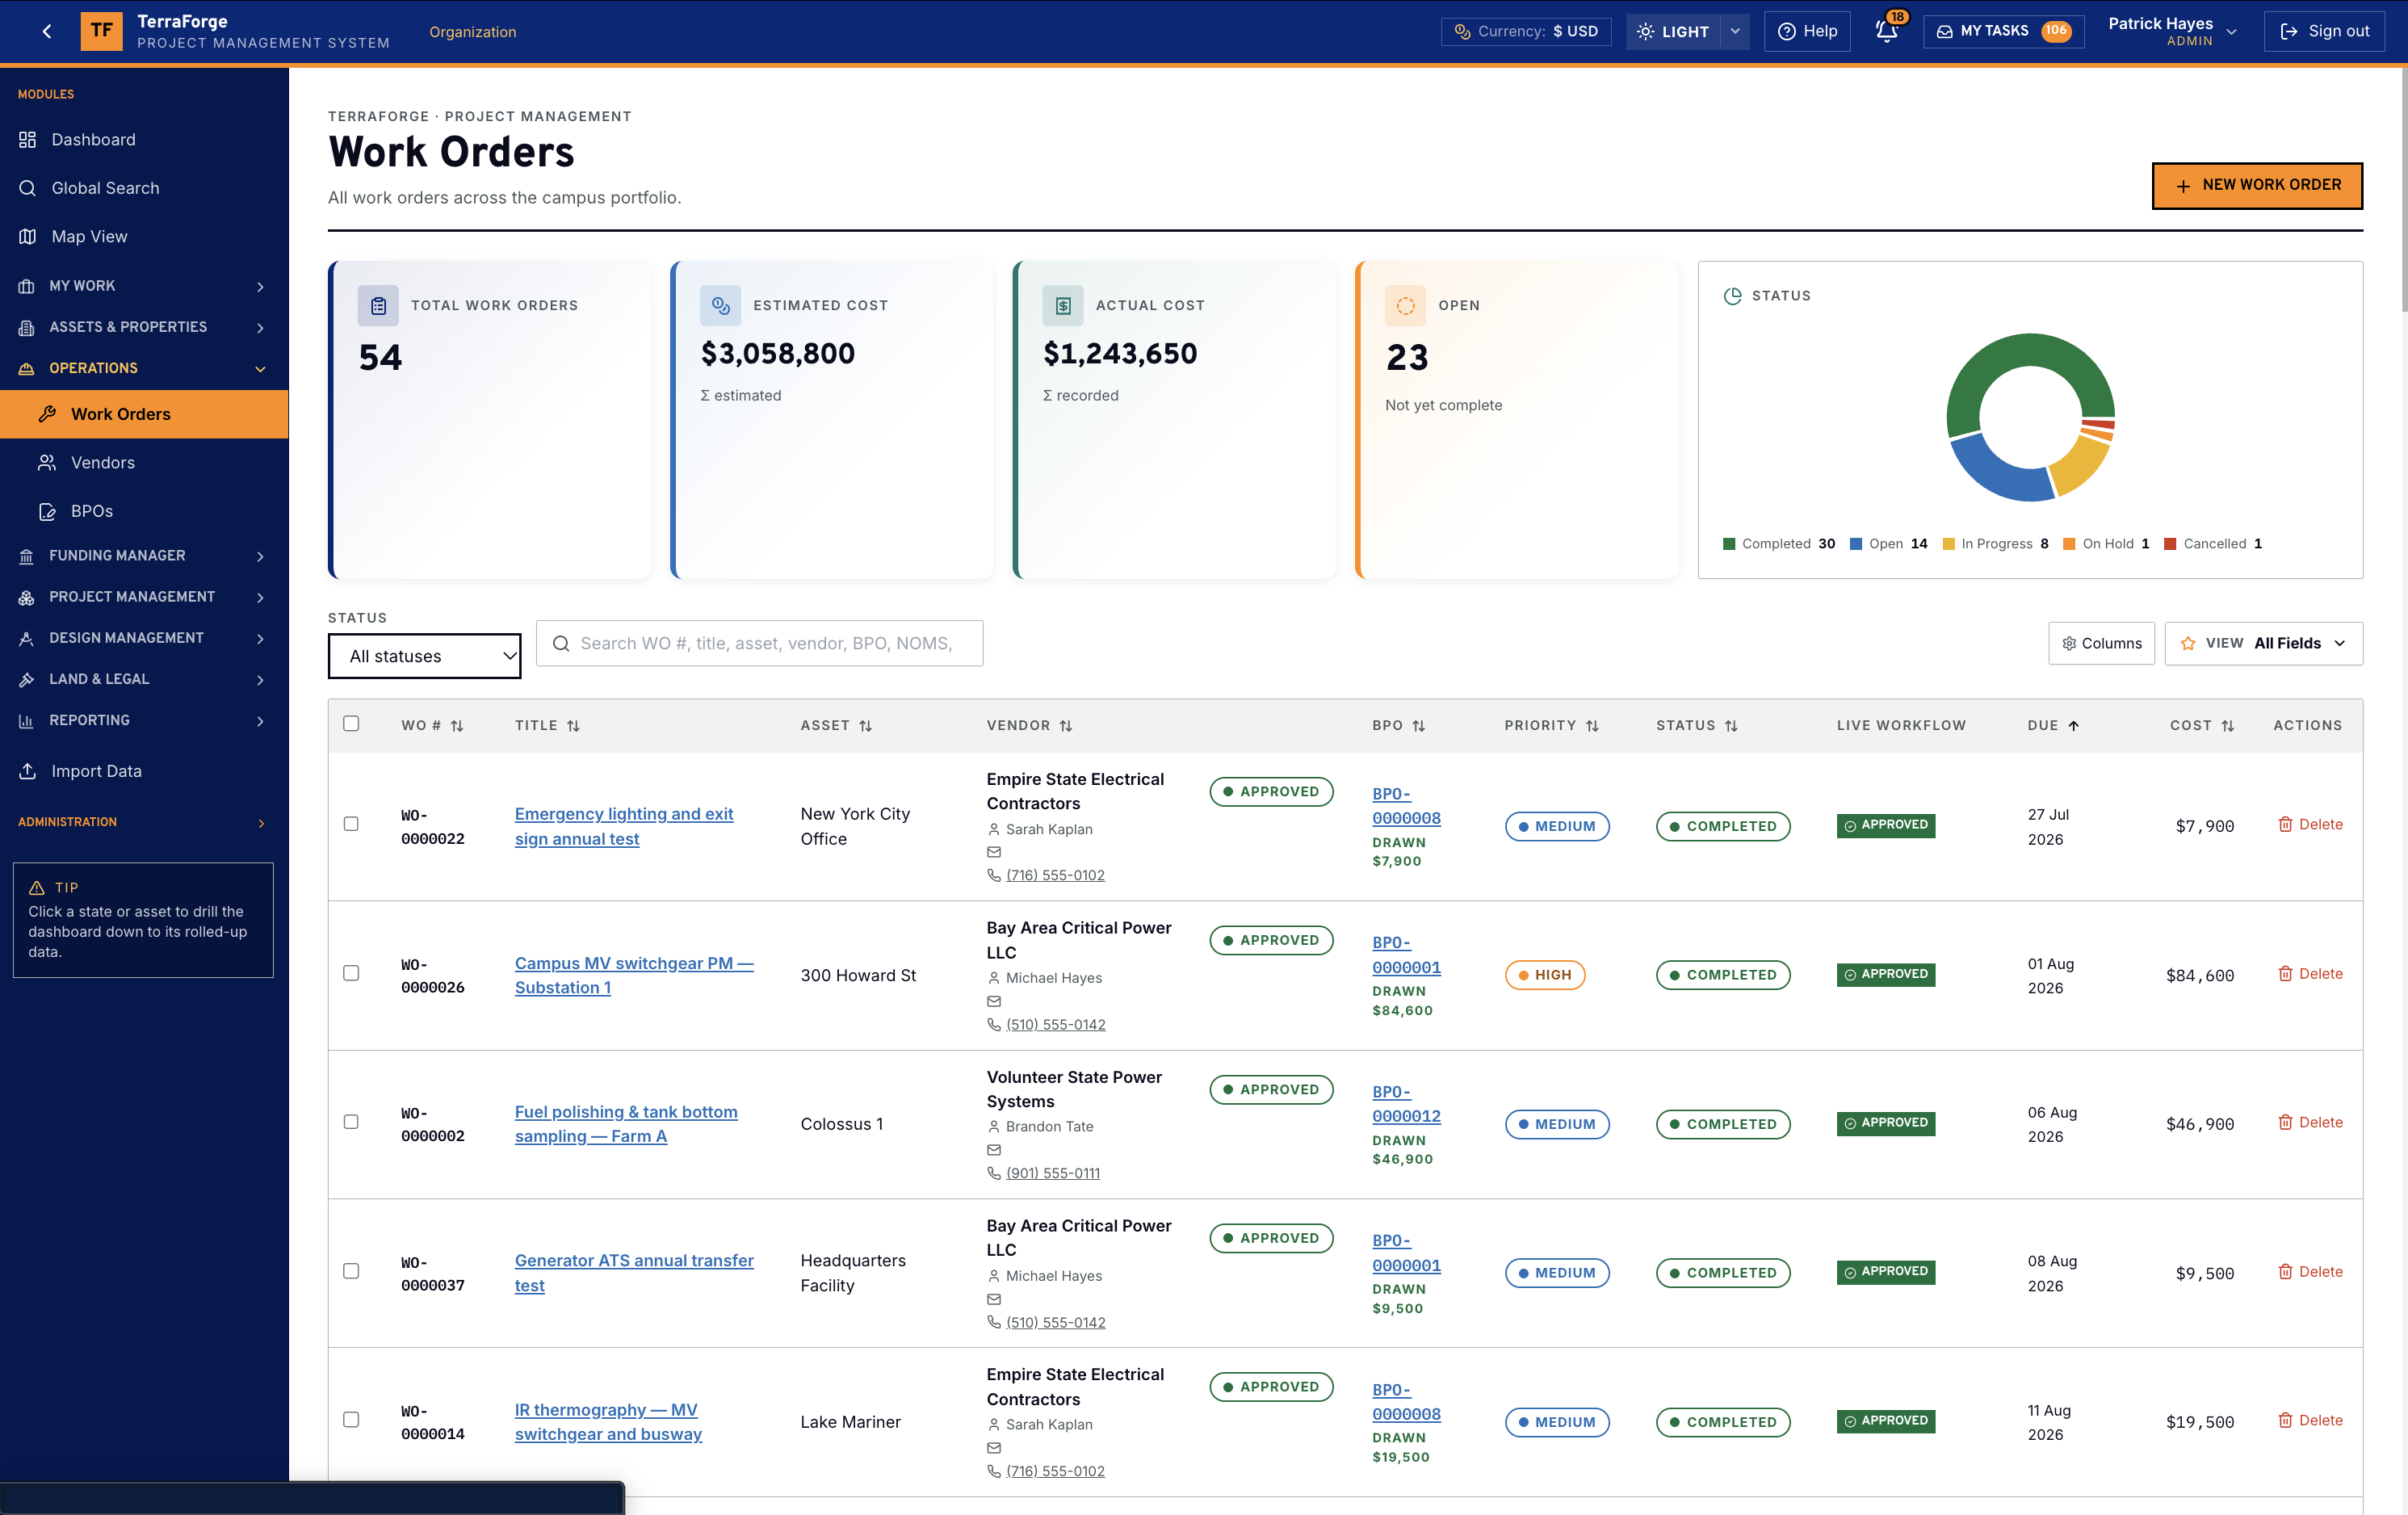Collapse the Operations module
This screenshot has width=2408, height=1515.
pos(144,368)
